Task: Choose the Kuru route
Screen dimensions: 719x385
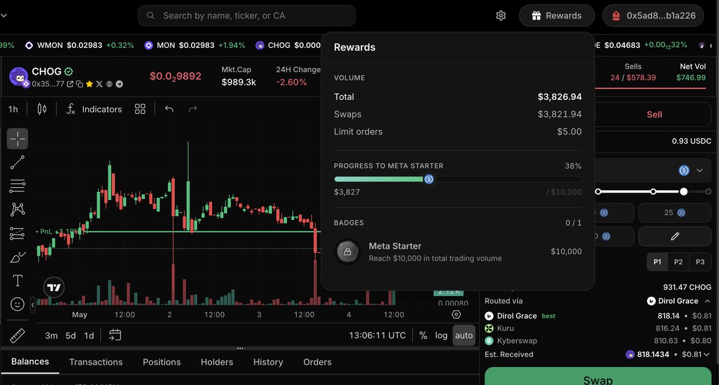Action: pyautogui.click(x=597, y=328)
